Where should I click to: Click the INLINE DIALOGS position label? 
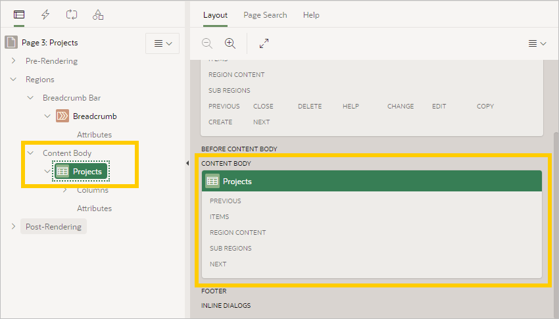pos(226,305)
